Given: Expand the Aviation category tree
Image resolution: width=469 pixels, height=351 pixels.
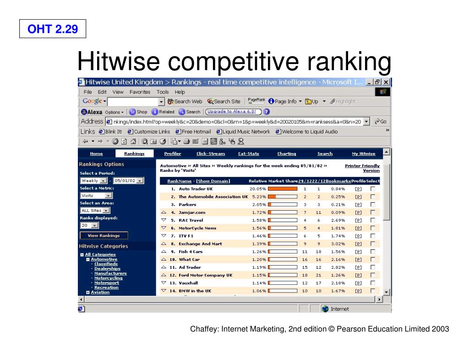Looking at the screenshot, I should point(88,292).
